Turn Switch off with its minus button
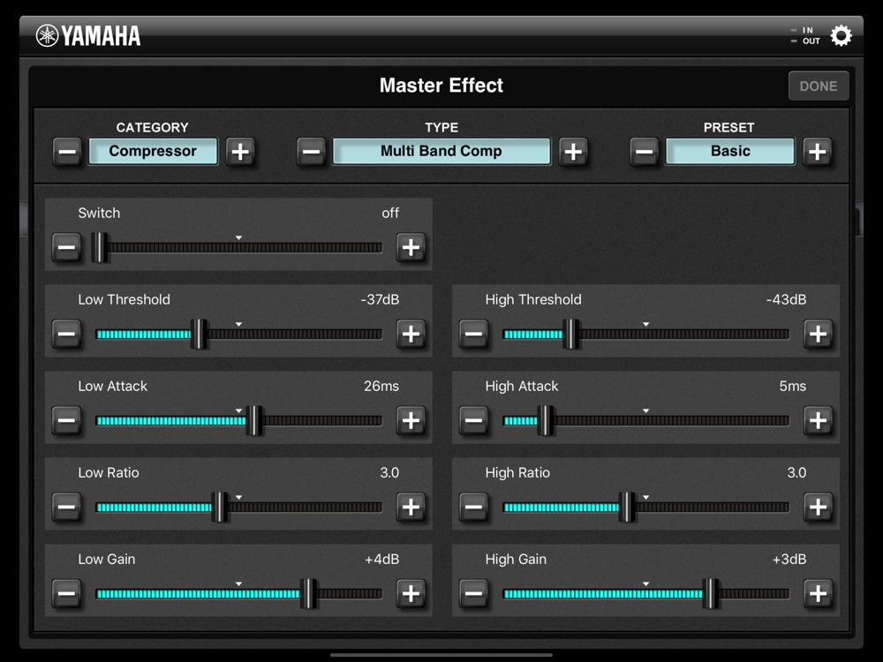This screenshot has height=662, width=883. pos(66,247)
